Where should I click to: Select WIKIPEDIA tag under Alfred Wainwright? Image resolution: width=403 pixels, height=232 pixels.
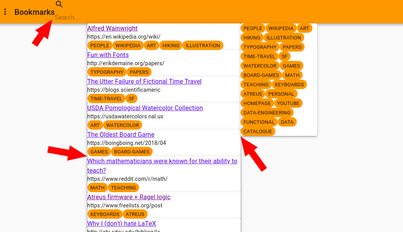click(128, 45)
